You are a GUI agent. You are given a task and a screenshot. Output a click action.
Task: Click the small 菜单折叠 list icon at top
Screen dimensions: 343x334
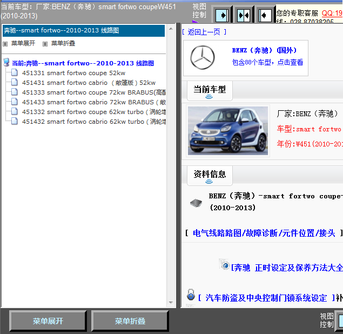coord(45,44)
